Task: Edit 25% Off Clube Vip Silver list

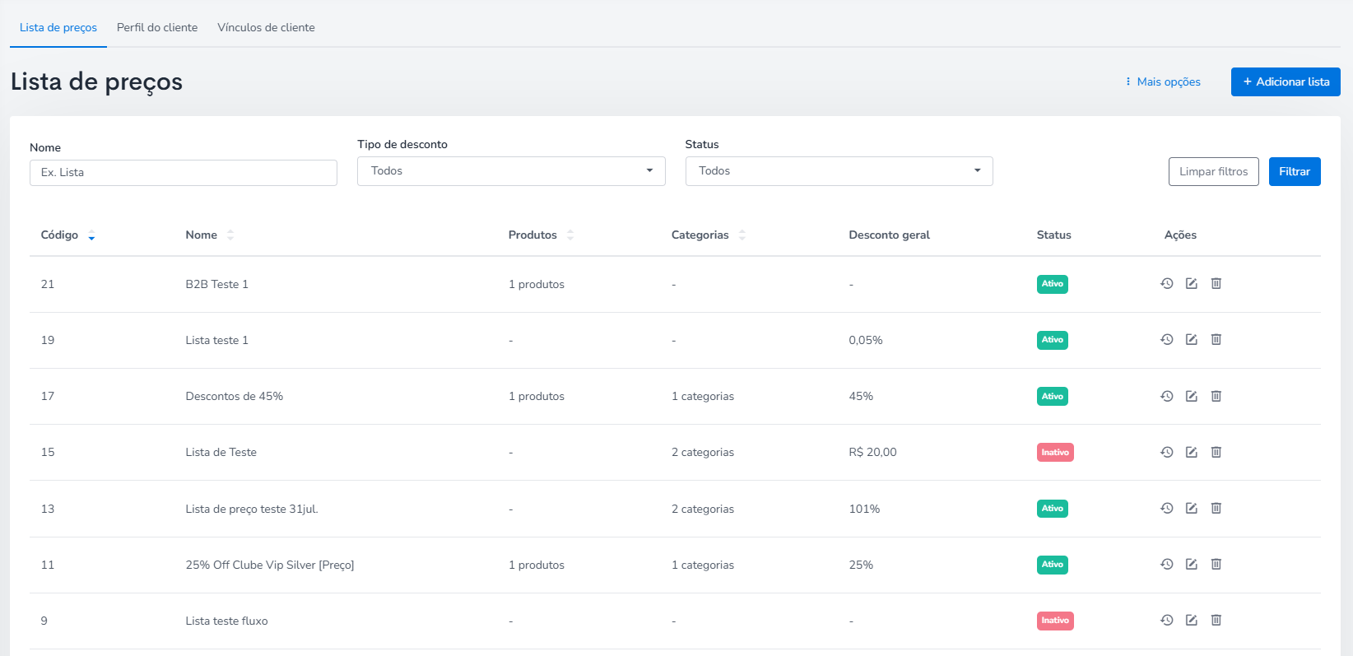Action: (x=1192, y=564)
